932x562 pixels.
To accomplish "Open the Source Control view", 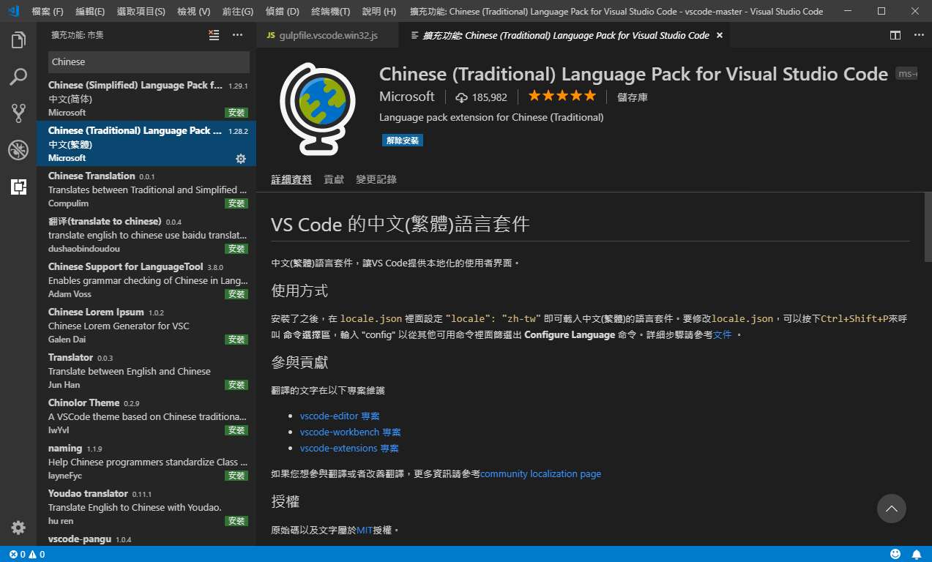I will [x=18, y=113].
